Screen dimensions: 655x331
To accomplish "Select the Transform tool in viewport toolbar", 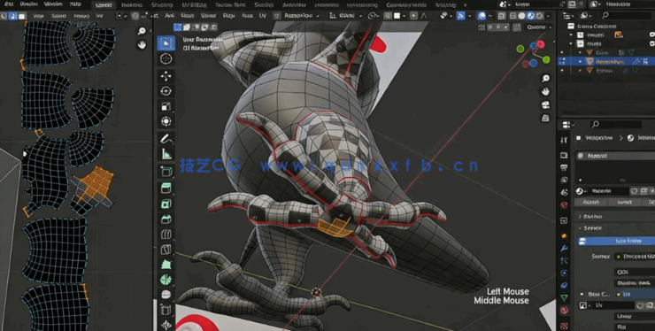I will coord(166,121).
